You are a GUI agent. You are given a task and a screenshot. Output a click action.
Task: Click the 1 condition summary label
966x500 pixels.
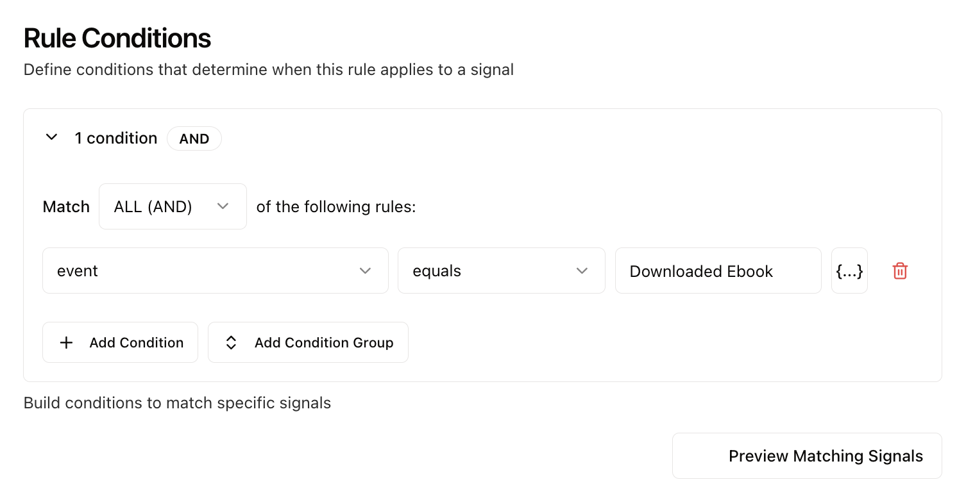[x=116, y=138]
